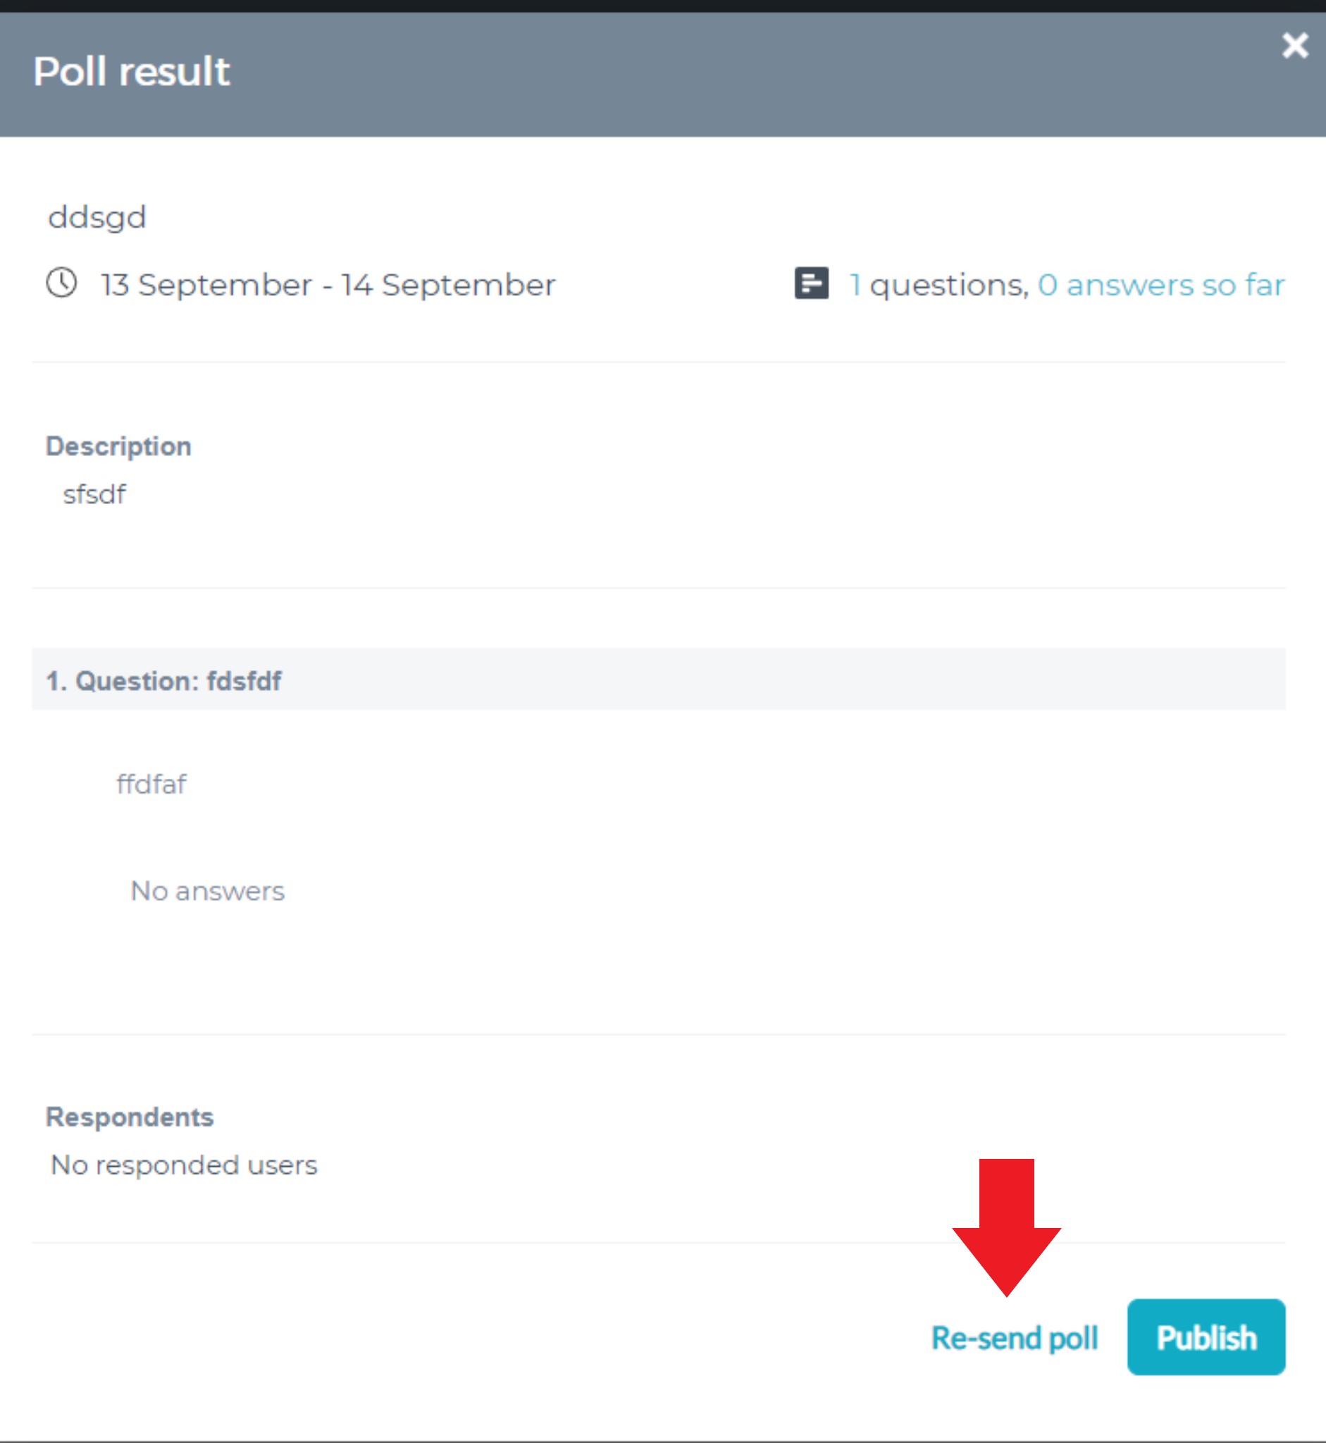Click the dark strip above the dialog
The image size is (1326, 1443).
[x=663, y=6]
